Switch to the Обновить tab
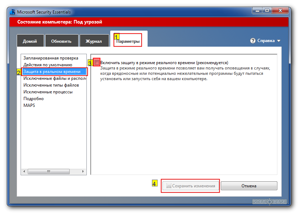 [x=61, y=41]
